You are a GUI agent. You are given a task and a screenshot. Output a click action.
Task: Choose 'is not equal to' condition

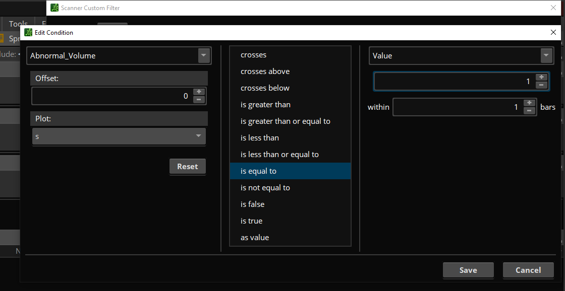tap(265, 188)
